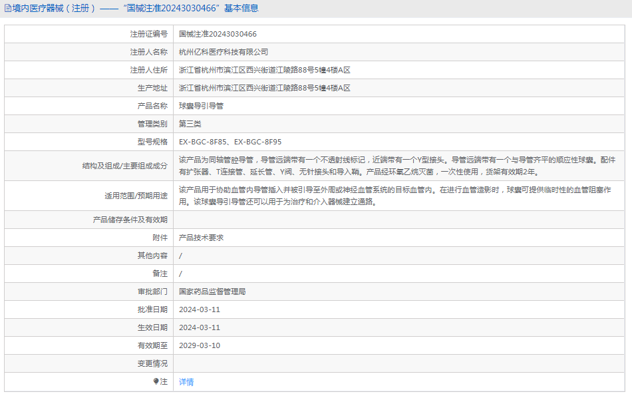Click the 生效日期 label
The image size is (632, 396).
click(x=152, y=327)
